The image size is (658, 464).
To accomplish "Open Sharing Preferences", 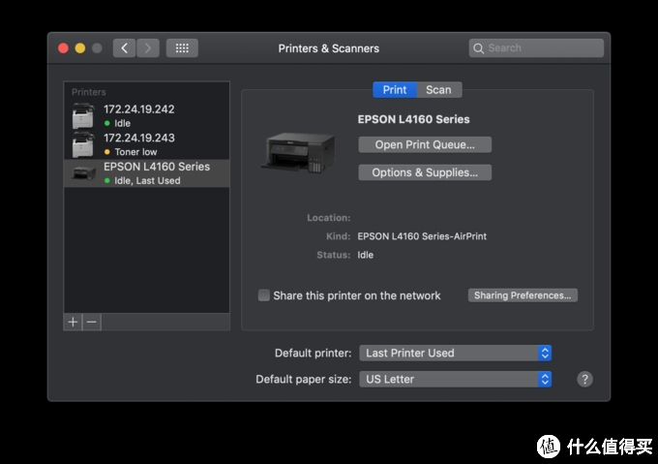I will coord(523,295).
